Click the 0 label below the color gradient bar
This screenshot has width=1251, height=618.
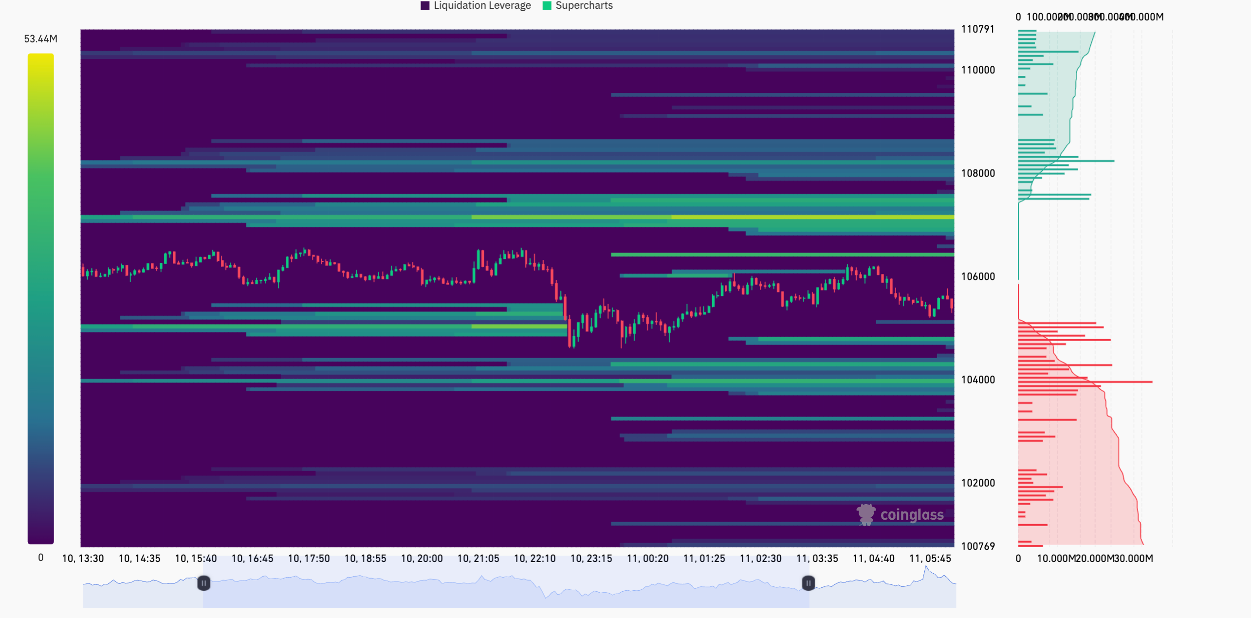41,557
